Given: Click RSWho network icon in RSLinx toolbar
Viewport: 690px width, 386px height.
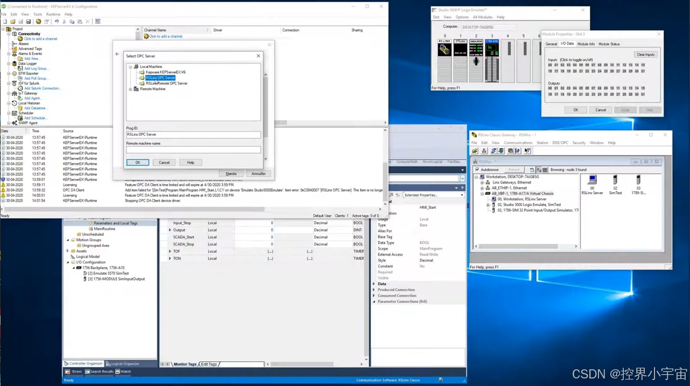Looking at the screenshot, I should point(483,151).
